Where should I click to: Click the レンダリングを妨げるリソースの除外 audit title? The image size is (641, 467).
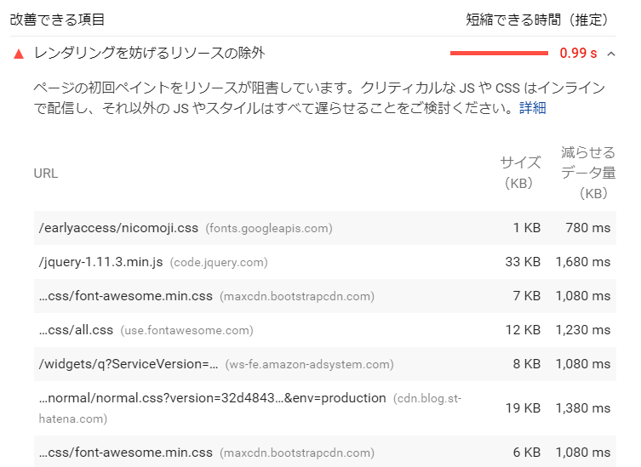coord(150,53)
